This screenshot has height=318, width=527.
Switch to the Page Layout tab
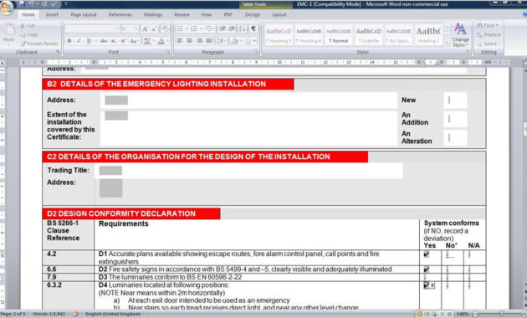tap(84, 15)
